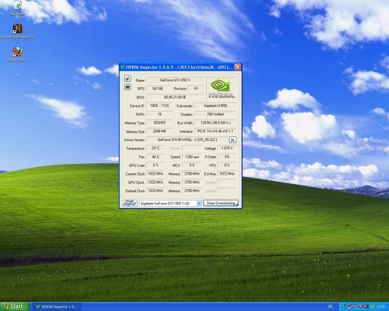The height and width of the screenshot is (311, 389).
Task: Click the GPU Load value 0 %
Action: (x=156, y=165)
